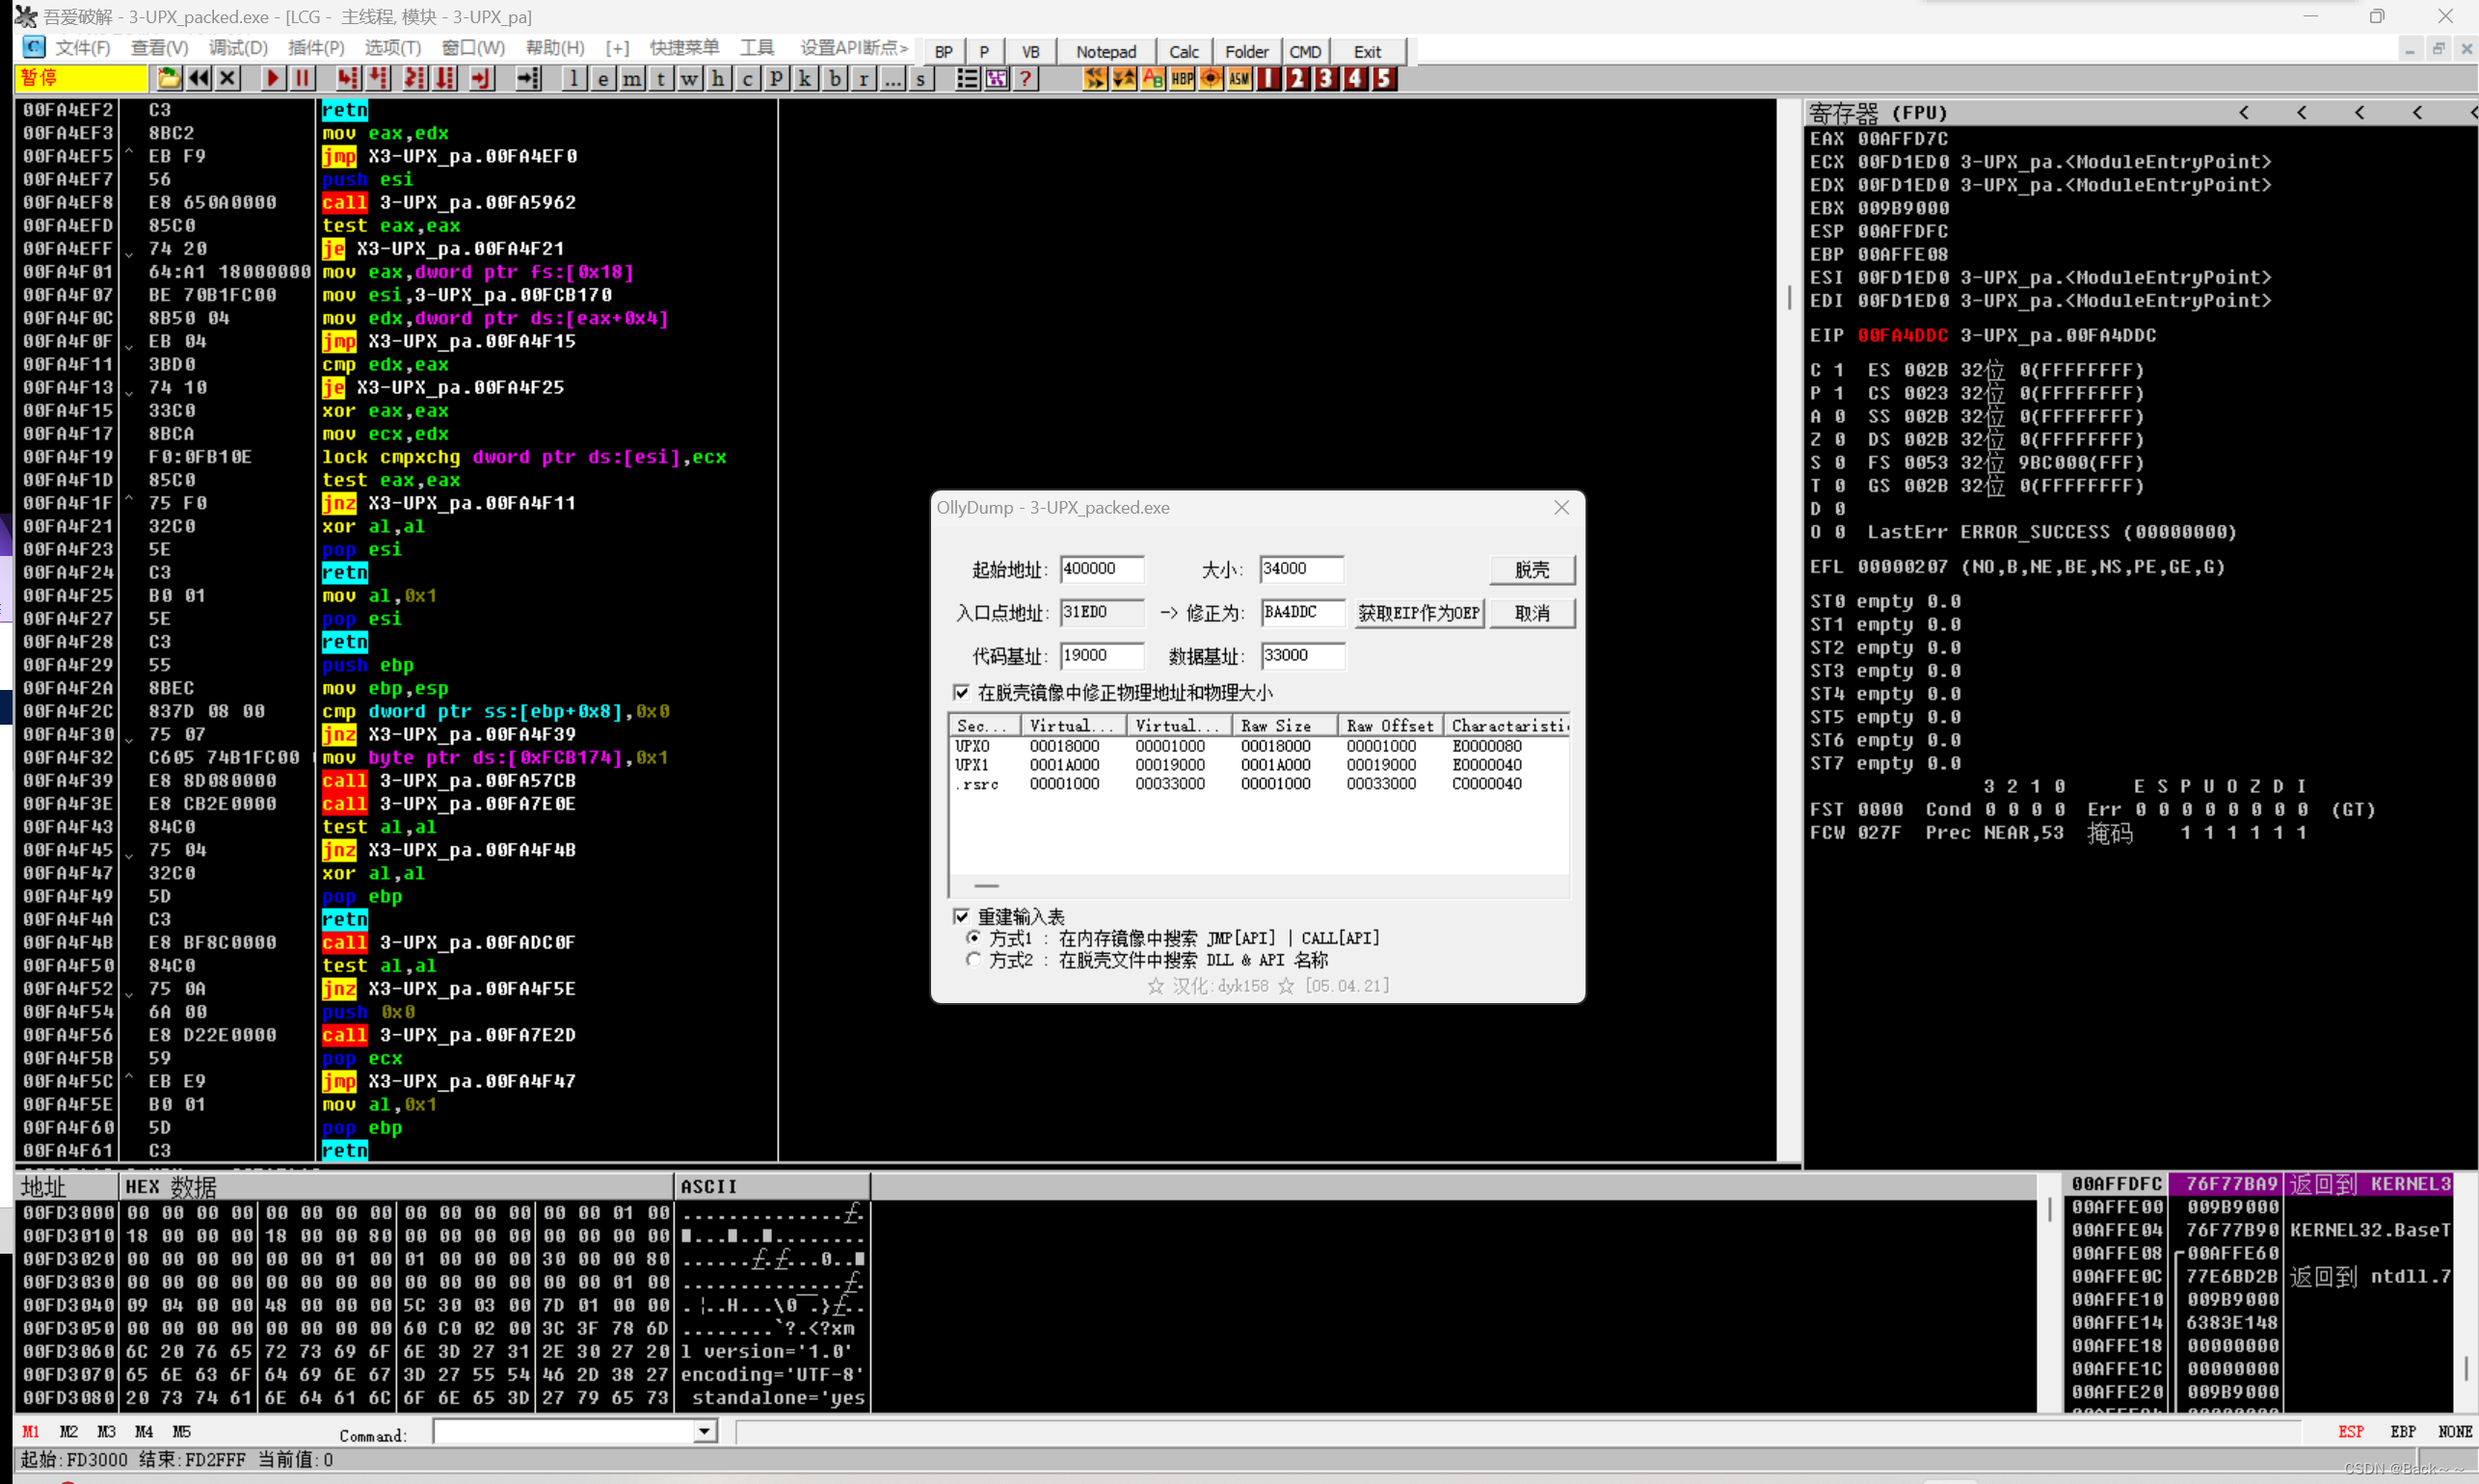Uncheck the rebuild import table checkbox

point(961,916)
